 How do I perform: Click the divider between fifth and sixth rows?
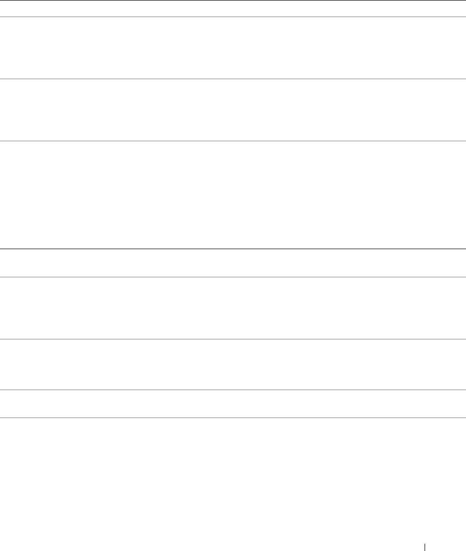[x=233, y=339]
